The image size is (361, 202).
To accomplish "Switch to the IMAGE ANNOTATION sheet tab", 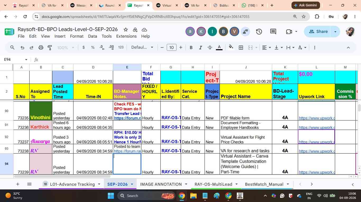I will click(161, 184).
